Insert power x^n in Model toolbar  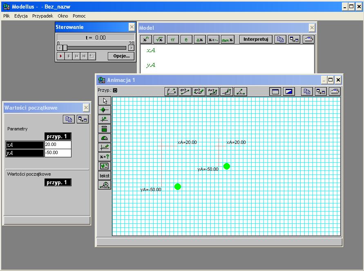coord(146,40)
